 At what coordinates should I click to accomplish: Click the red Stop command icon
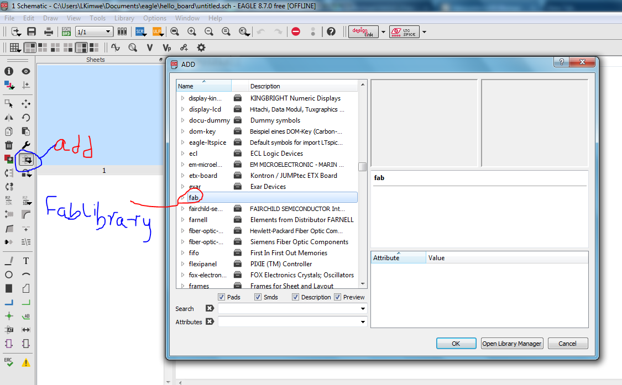(x=296, y=31)
